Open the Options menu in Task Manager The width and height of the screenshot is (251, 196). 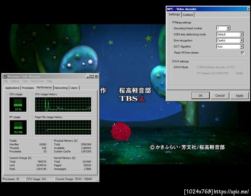click(x=15, y=81)
